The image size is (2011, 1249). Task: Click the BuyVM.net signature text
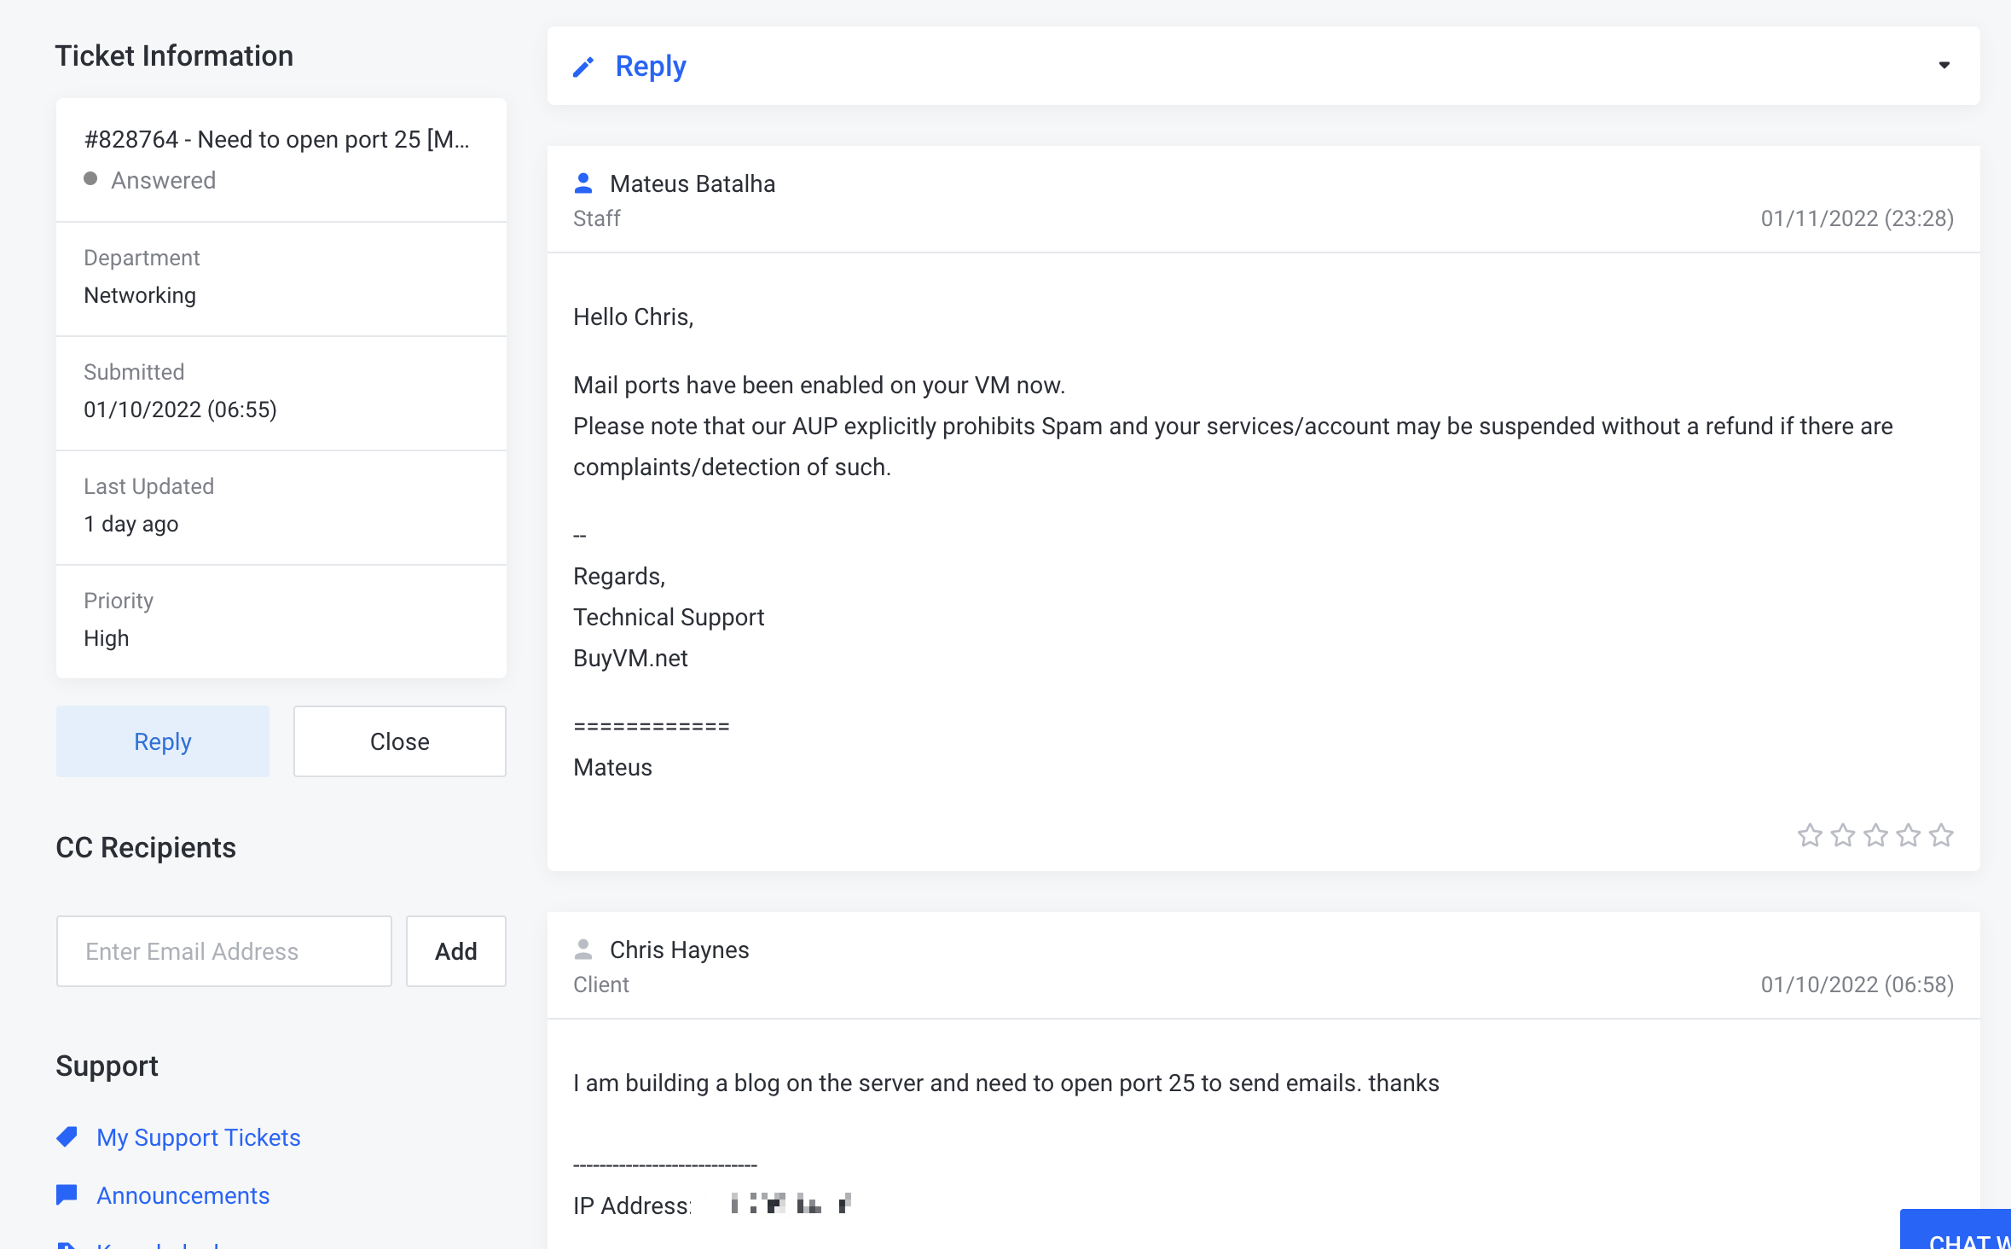click(x=630, y=658)
